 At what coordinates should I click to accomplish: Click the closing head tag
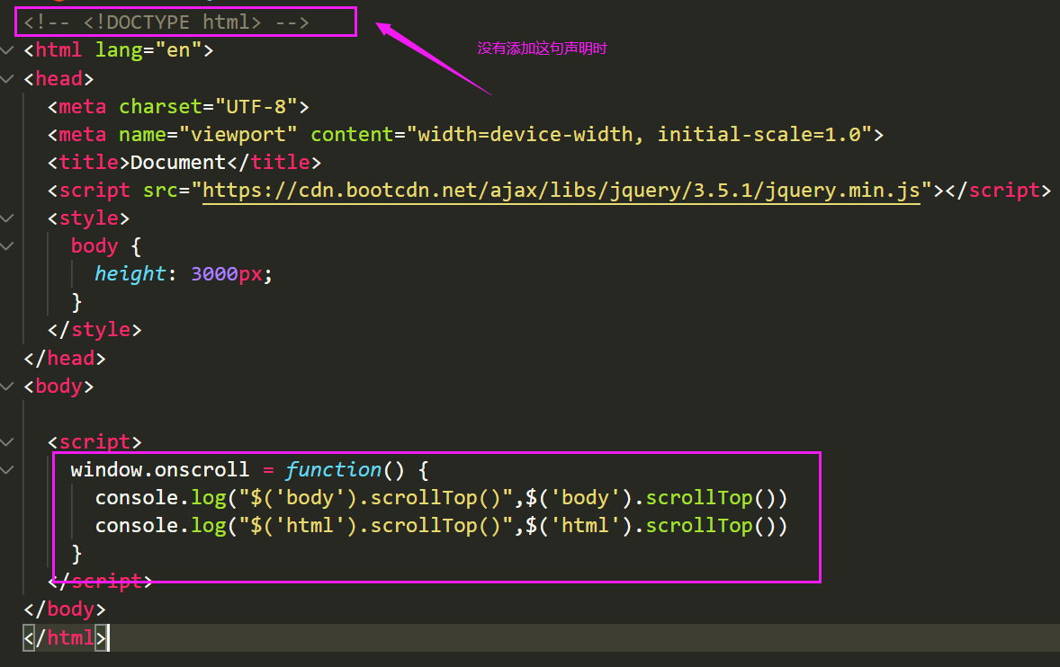[x=65, y=358]
